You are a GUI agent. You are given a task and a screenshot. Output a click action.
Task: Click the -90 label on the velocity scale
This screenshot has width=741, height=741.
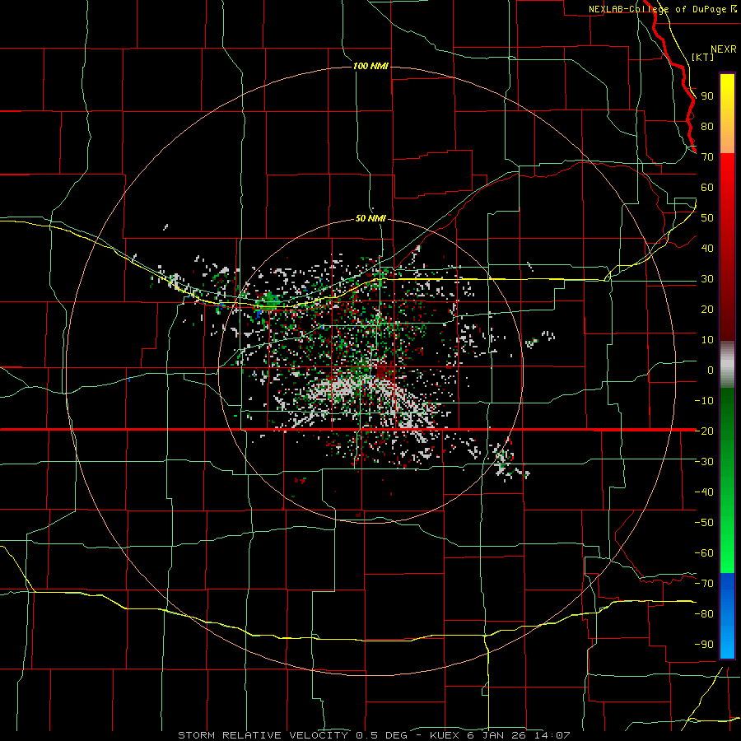click(704, 644)
